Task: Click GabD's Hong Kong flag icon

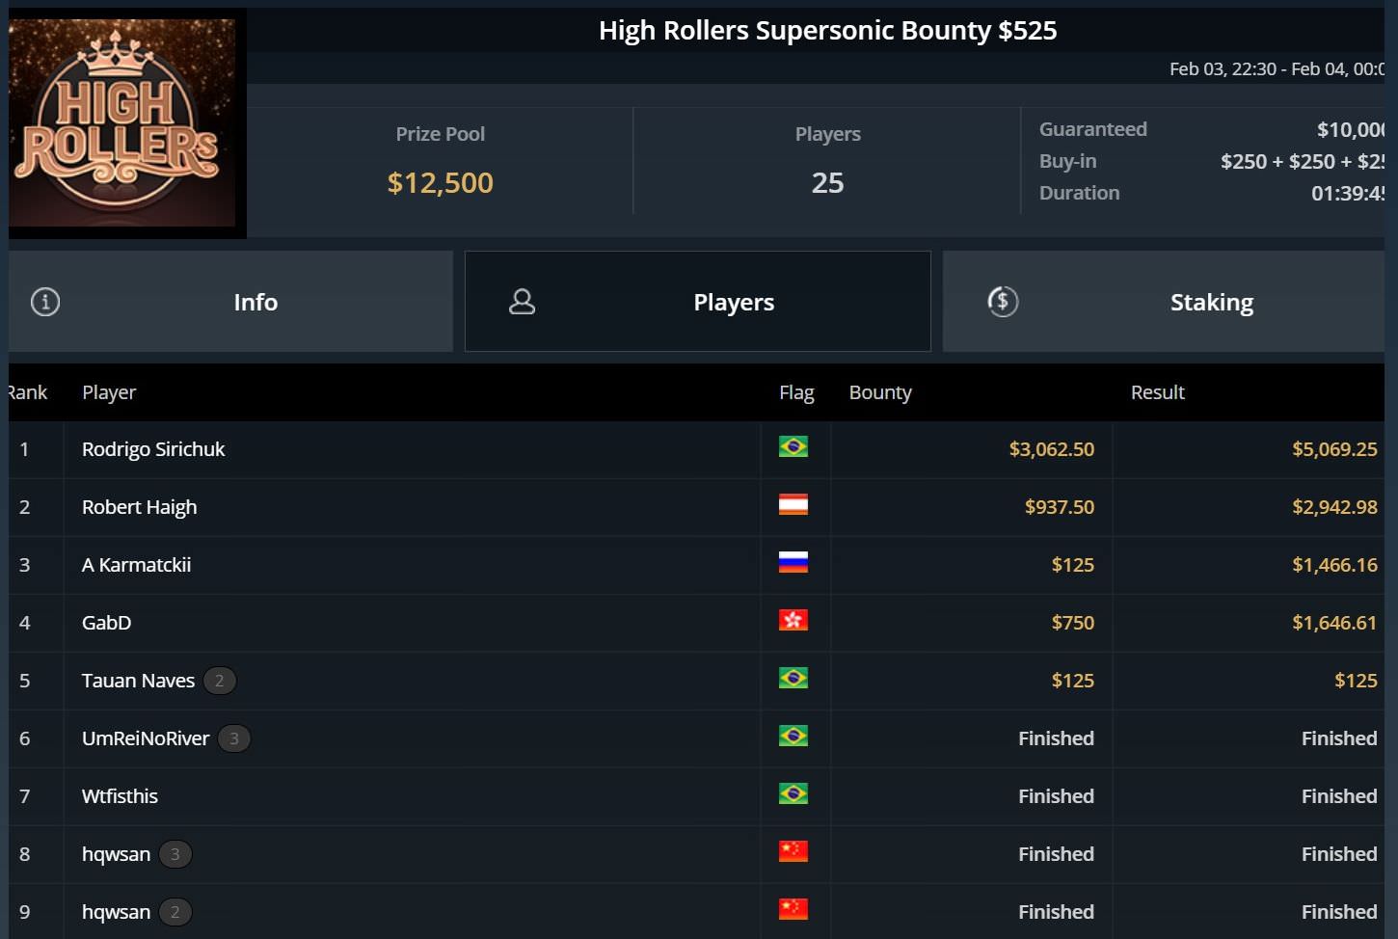Action: point(793,621)
